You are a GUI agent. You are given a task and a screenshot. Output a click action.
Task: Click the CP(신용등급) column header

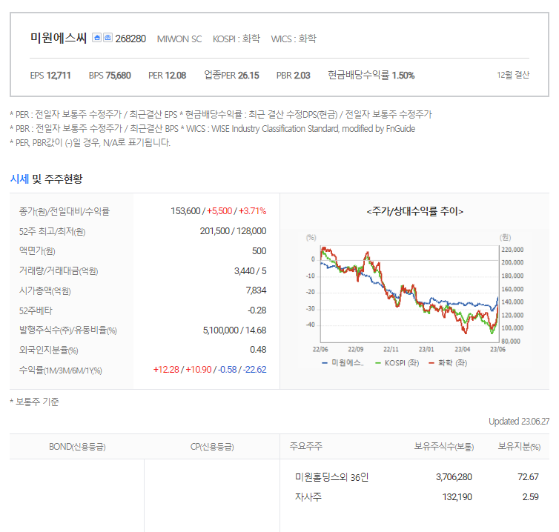[x=212, y=447]
